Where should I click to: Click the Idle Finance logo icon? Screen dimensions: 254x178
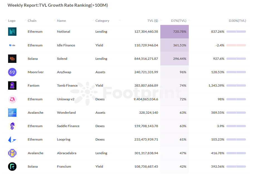(x=12, y=45)
